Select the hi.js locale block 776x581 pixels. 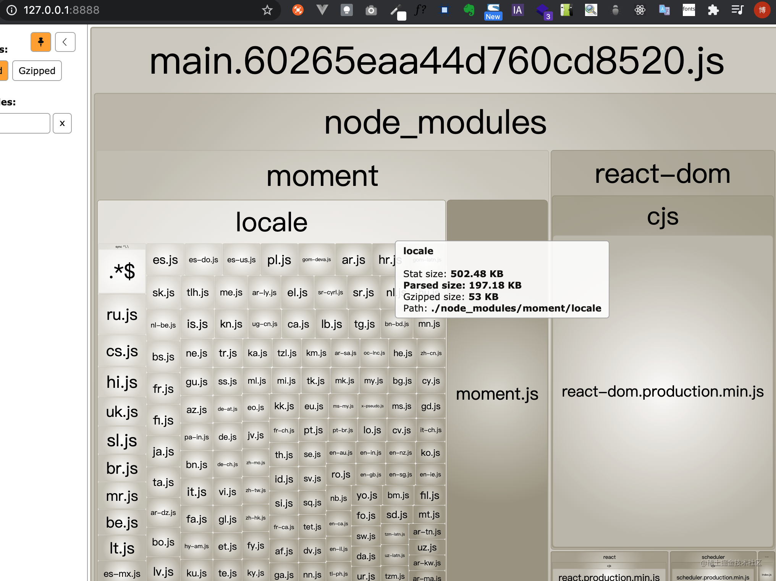point(122,382)
